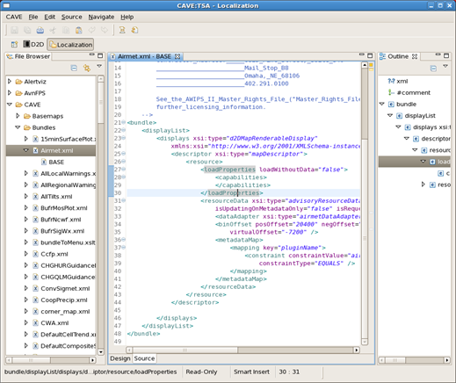Select the File Browser view tab
456x383 pixels.
(x=28, y=56)
